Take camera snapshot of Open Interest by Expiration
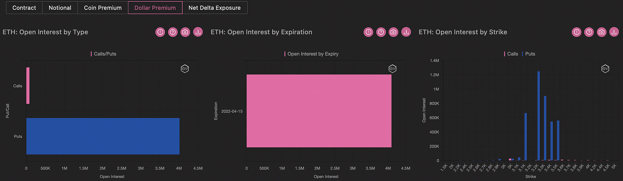Image resolution: width=623 pixels, height=181 pixels. tap(394, 32)
